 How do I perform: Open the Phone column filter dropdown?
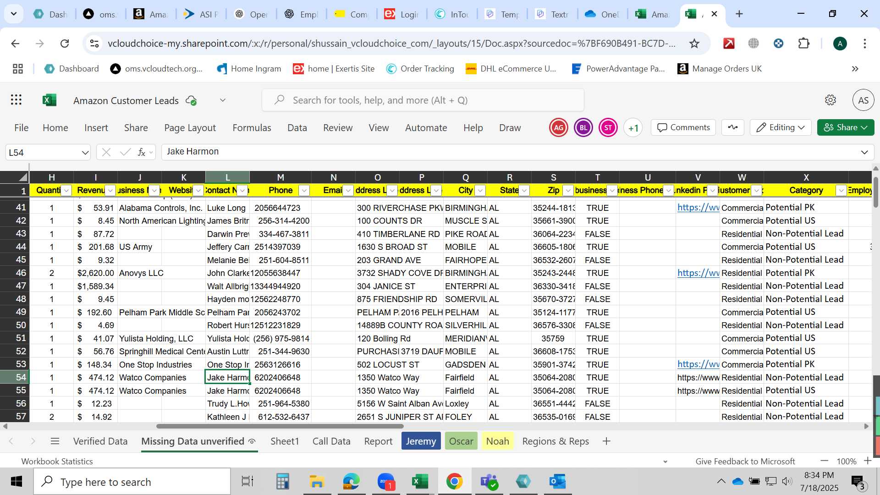[x=304, y=191]
